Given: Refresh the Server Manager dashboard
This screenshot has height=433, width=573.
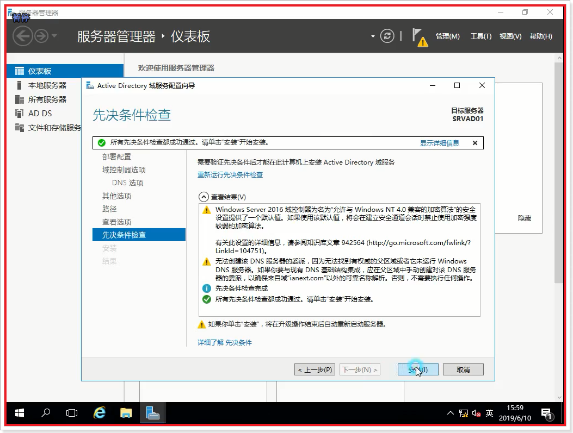Looking at the screenshot, I should pyautogui.click(x=387, y=36).
